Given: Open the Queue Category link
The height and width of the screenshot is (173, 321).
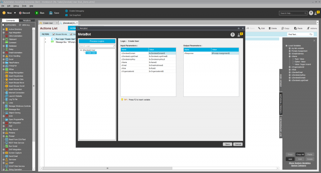Looking at the screenshot, I should [299, 165].
